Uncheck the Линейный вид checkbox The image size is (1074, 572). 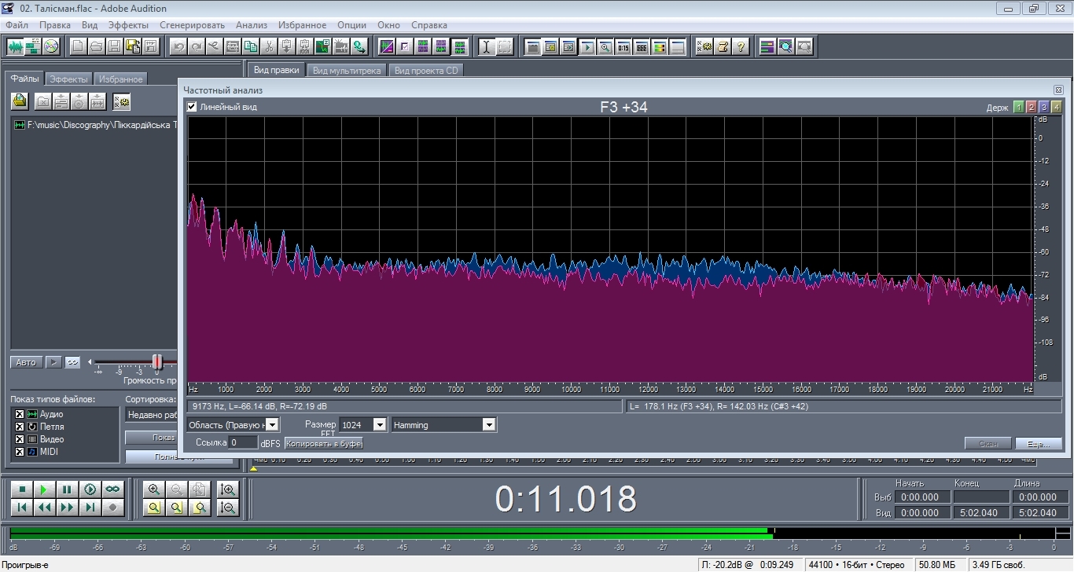(x=192, y=107)
